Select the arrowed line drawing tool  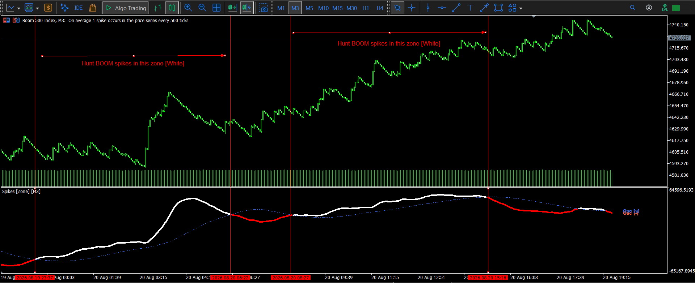coord(484,8)
